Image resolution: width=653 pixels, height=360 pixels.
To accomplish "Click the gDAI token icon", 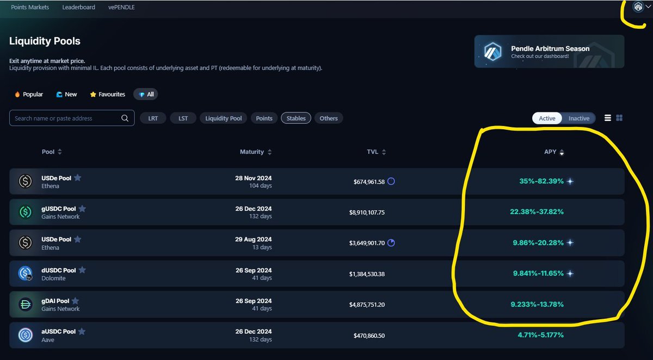I will pos(25,305).
